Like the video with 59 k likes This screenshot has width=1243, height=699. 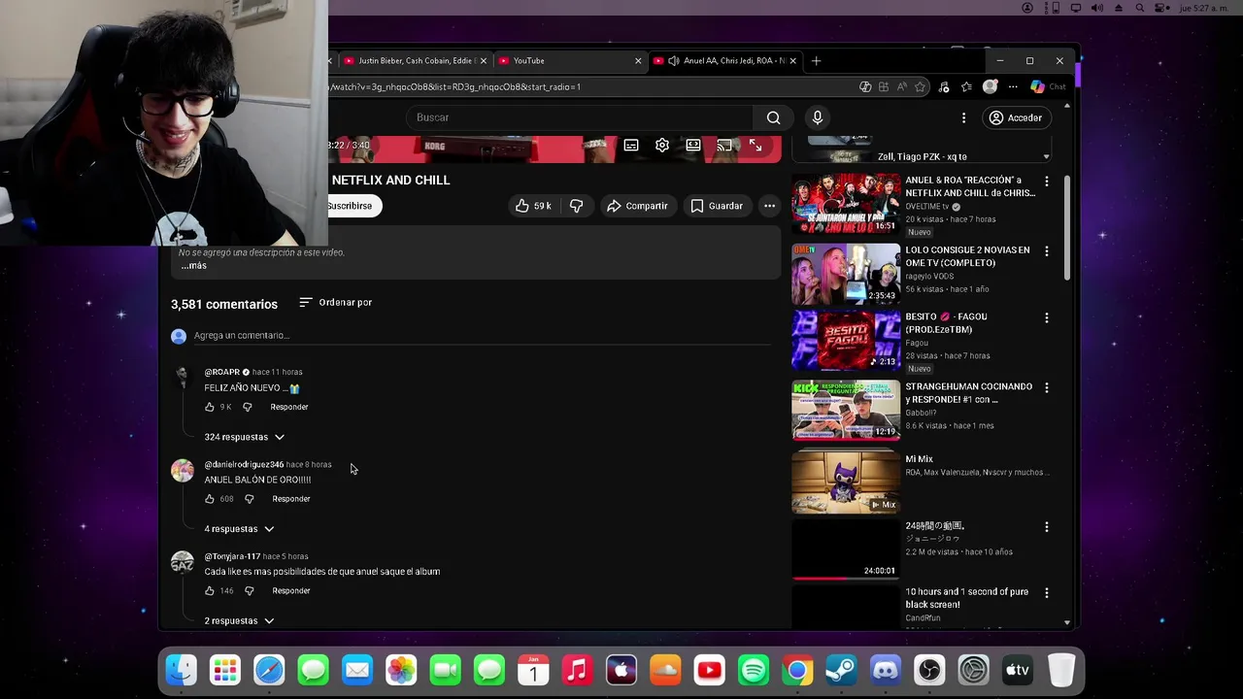tap(533, 206)
